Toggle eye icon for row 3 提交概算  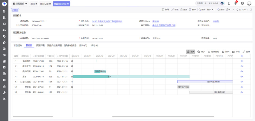242,71
